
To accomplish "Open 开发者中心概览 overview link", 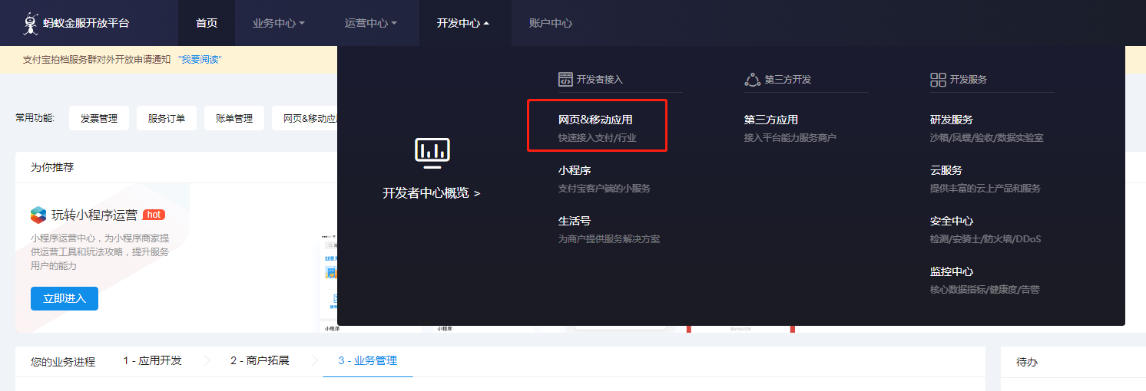I will (x=432, y=193).
